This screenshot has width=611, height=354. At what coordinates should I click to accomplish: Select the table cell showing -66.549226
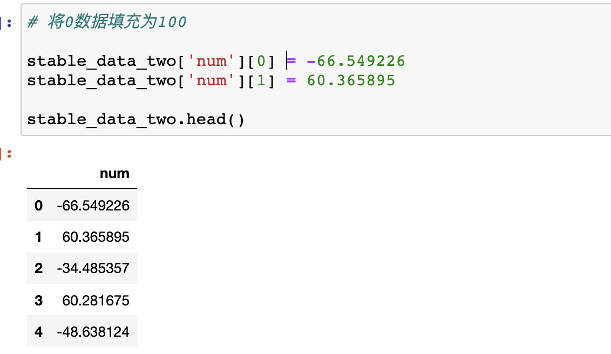pos(93,206)
